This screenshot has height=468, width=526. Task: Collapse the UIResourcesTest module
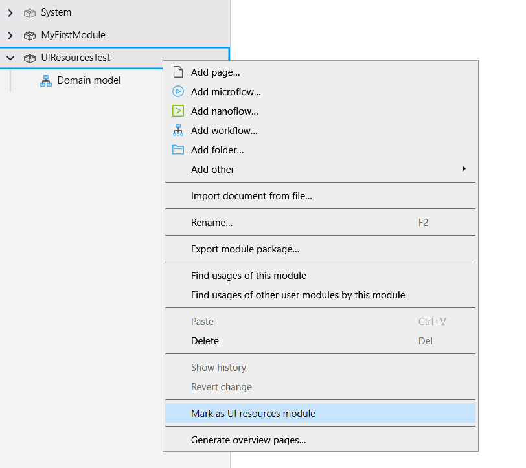click(x=10, y=58)
